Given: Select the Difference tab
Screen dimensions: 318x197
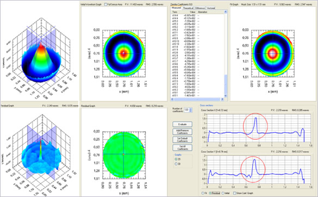Looking at the screenshot, I should point(200,8).
